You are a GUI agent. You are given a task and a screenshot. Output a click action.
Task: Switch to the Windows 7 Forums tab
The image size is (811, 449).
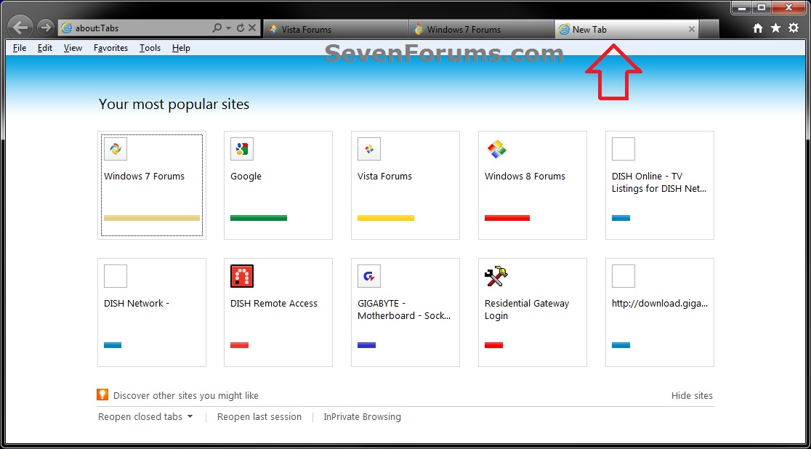tap(481, 30)
